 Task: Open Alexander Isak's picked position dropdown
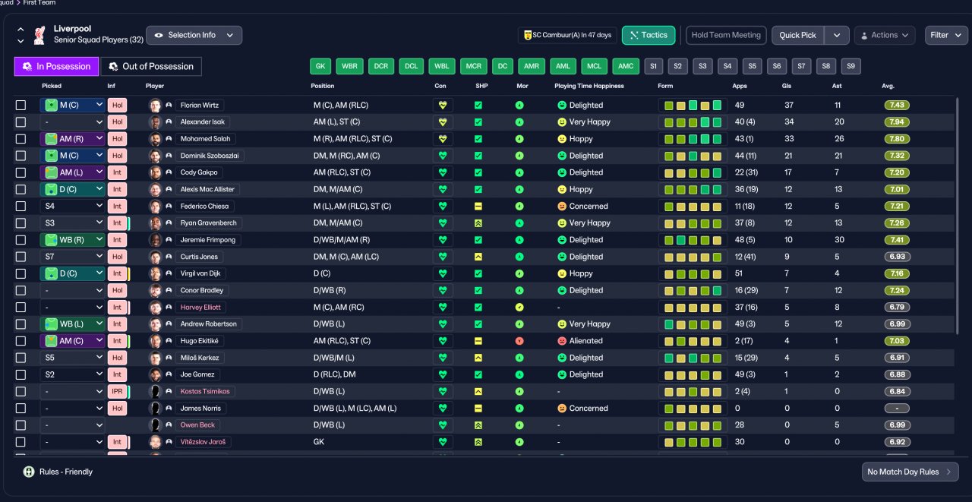click(x=72, y=122)
